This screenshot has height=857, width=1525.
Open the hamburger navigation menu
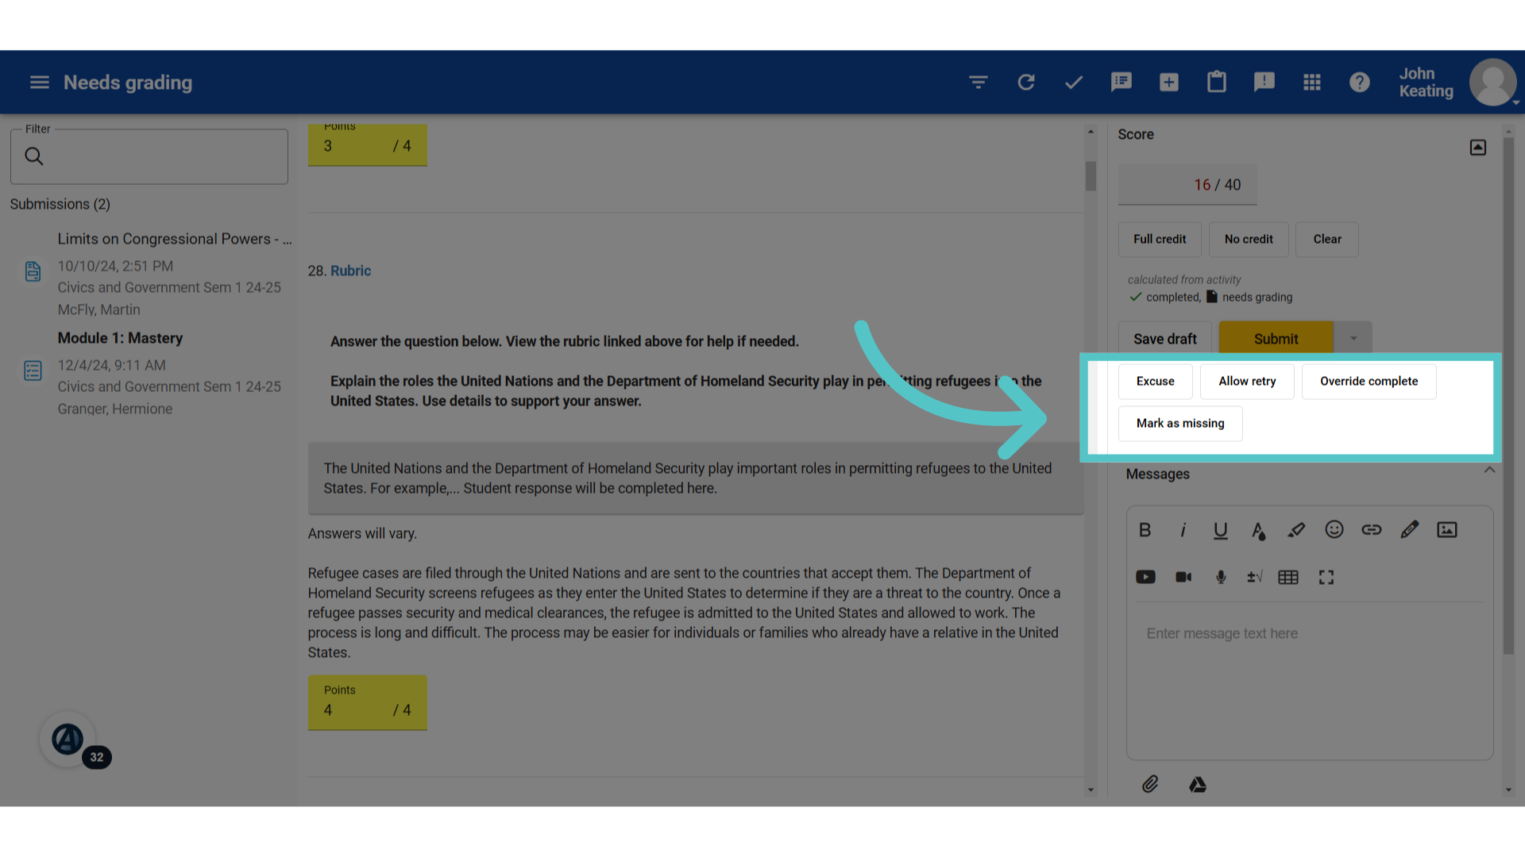pos(39,83)
